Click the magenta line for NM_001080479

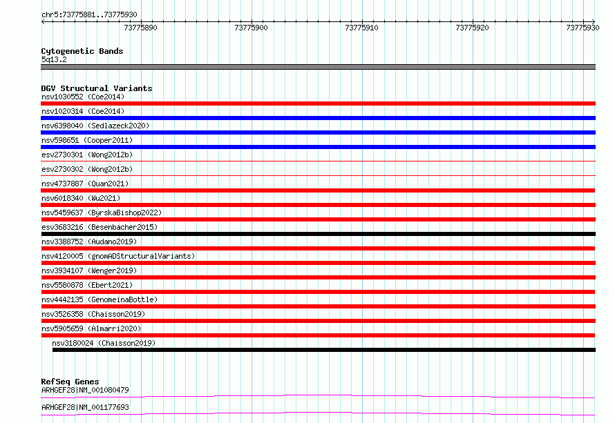click(318, 396)
